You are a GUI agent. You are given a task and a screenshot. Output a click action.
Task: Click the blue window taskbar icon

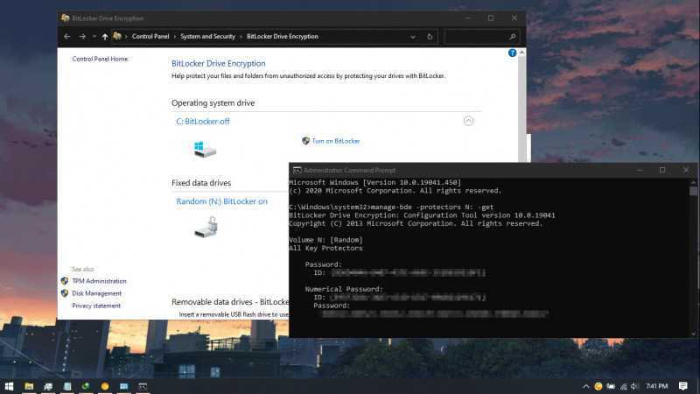(123, 386)
